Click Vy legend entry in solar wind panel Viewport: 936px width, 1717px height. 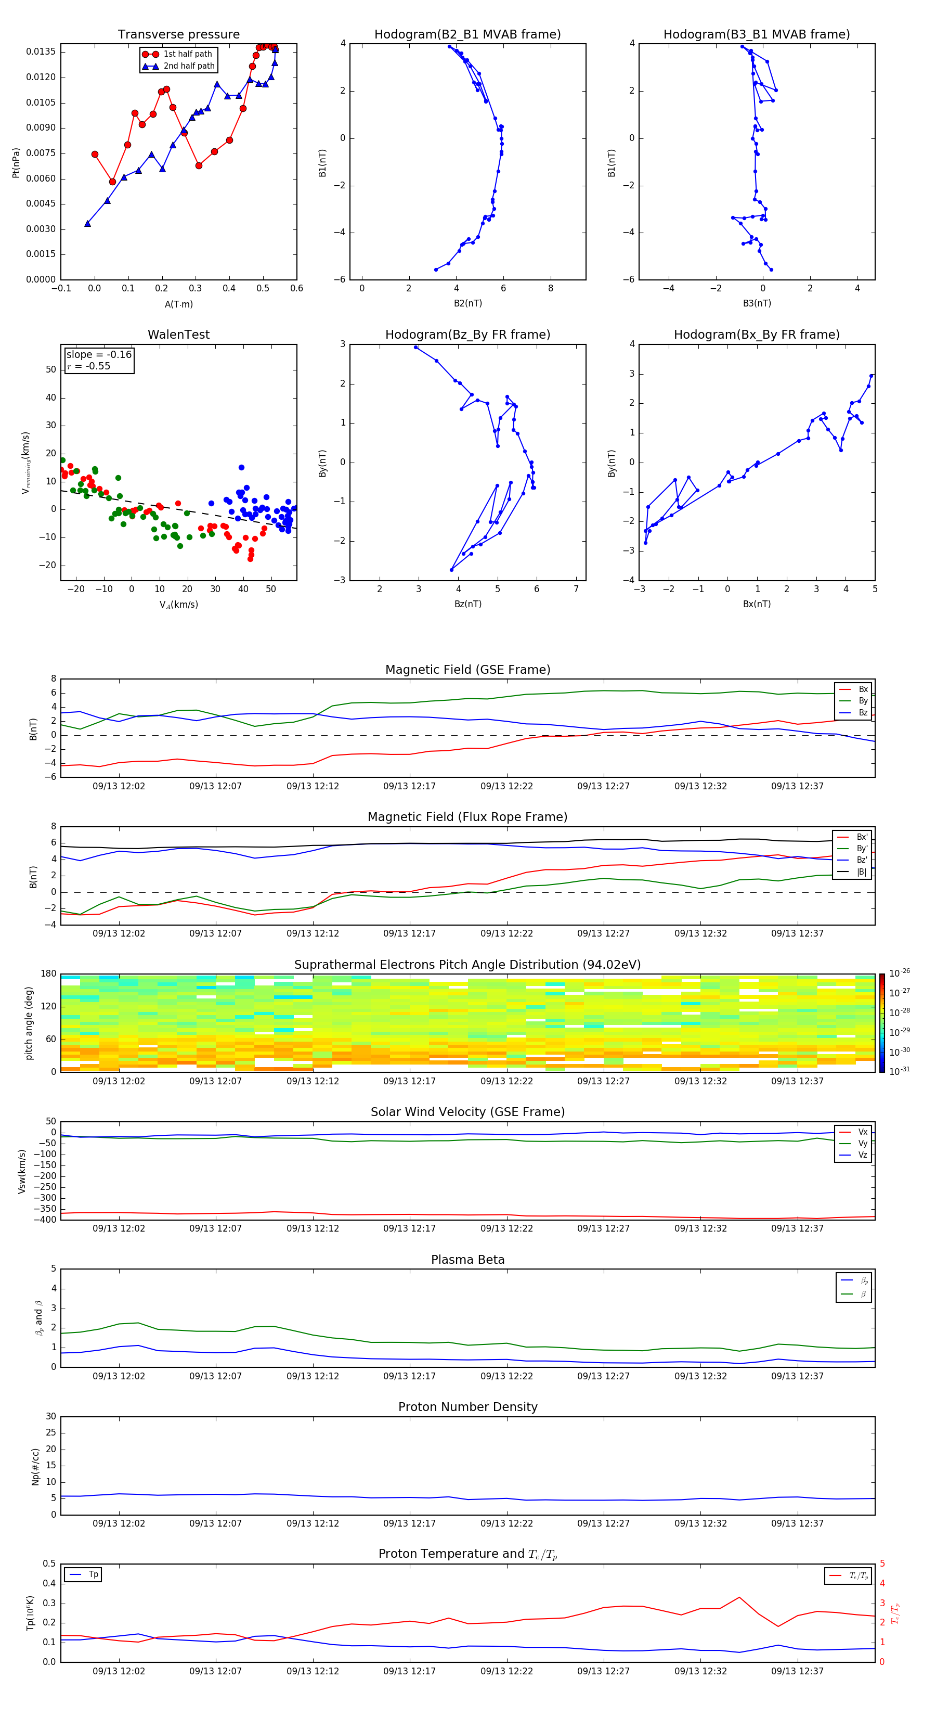(854, 1144)
